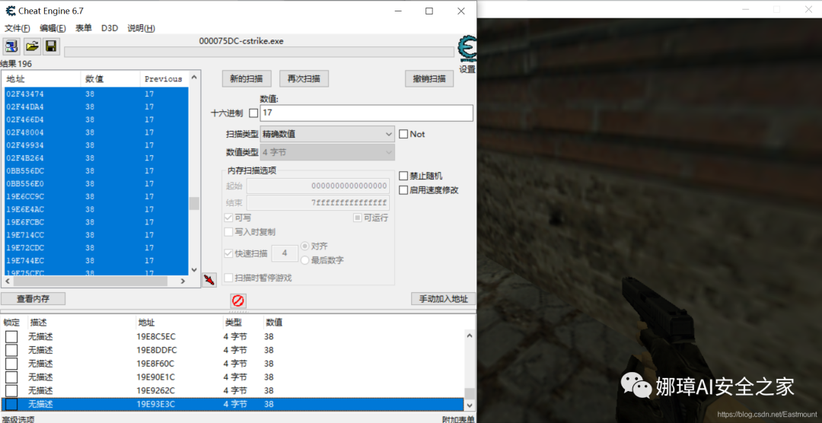Select result row 02F43474
The width and height of the screenshot is (822, 423).
click(x=95, y=94)
